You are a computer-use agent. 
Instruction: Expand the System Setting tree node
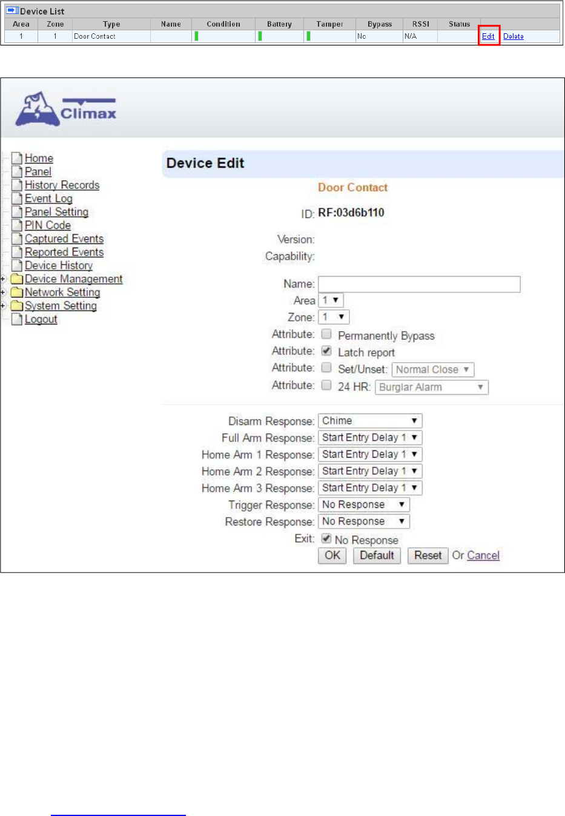coord(3,306)
